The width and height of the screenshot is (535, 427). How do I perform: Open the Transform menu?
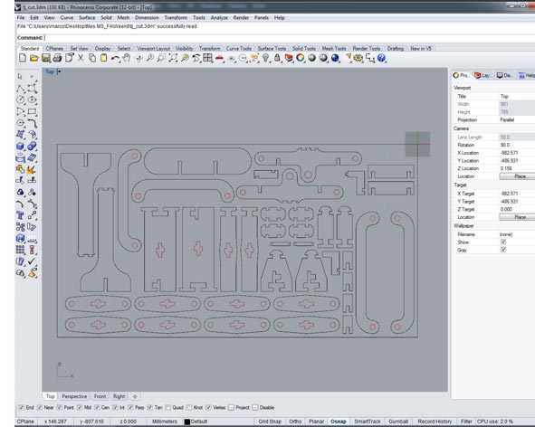click(176, 18)
